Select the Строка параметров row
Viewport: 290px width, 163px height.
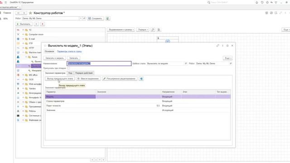coord(138,101)
